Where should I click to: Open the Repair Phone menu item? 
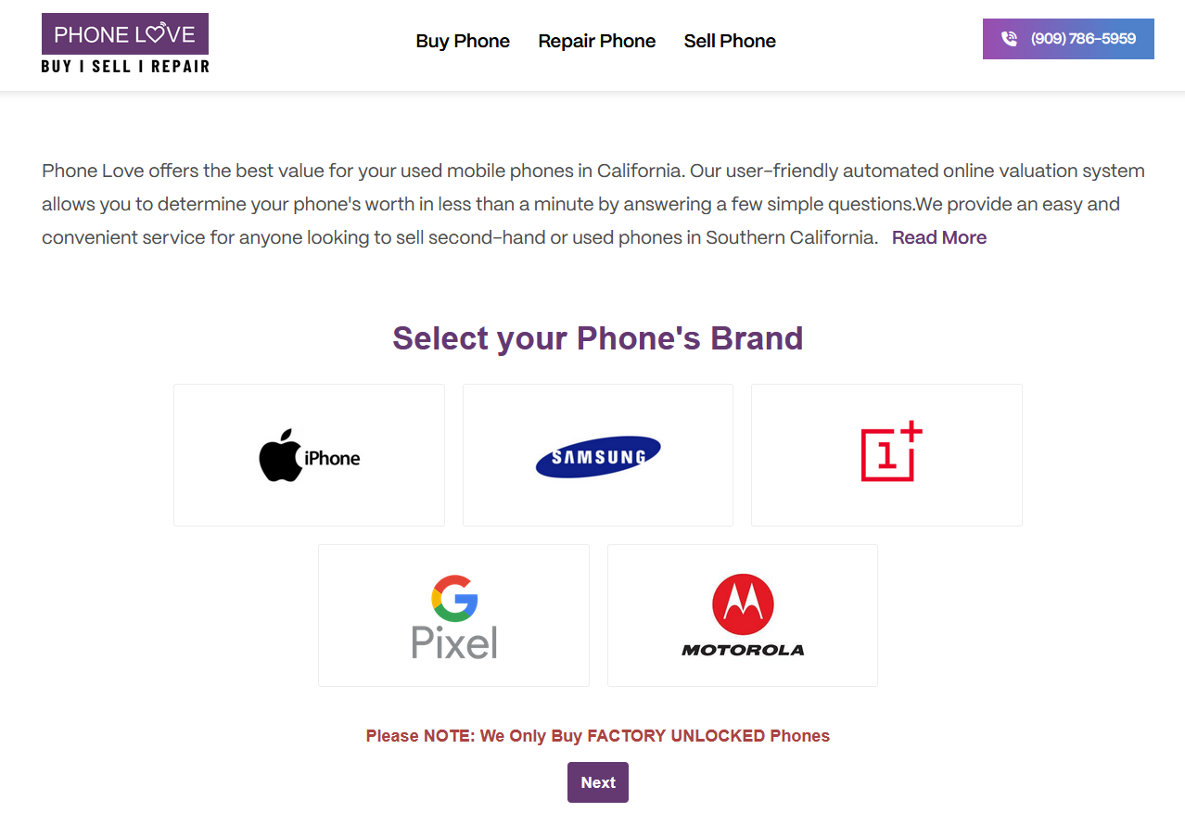pos(597,41)
